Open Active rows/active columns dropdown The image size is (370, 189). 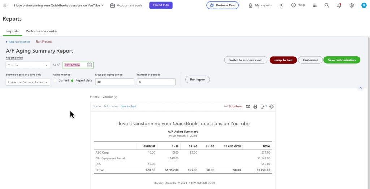[27, 82]
